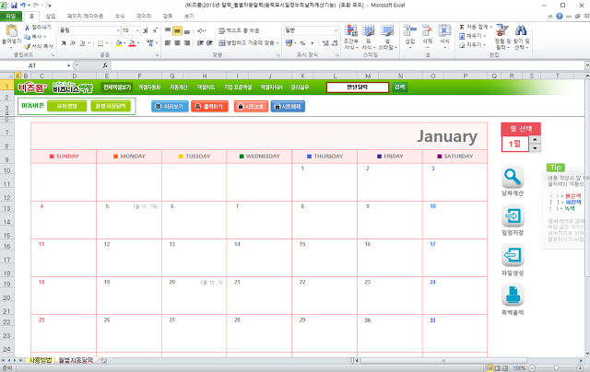Expand the formula bar
The height and width of the screenshot is (372, 590).
(x=587, y=65)
